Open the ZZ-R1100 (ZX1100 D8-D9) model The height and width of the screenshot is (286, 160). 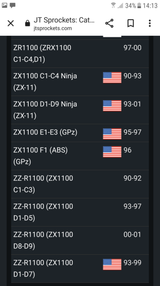(x=80, y=240)
